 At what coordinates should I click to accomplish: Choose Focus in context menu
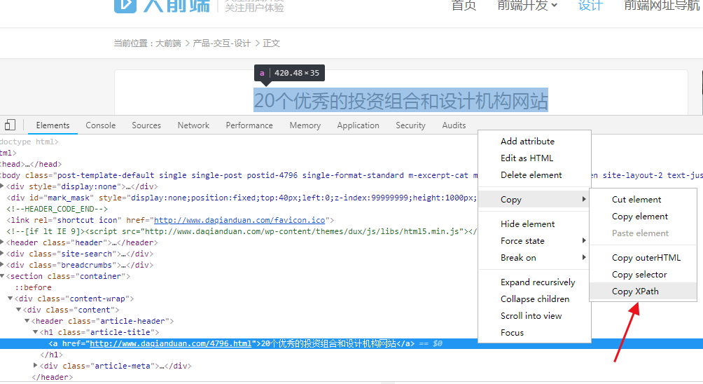534,333
